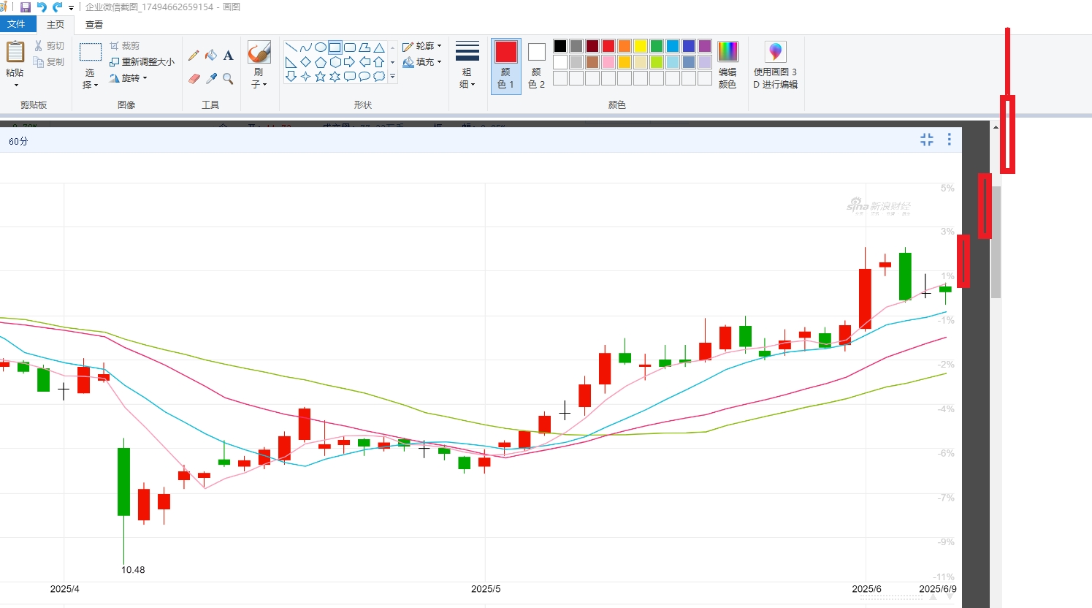
Task: Activate Color 1 (颜色 1) swatch button
Action: point(505,66)
